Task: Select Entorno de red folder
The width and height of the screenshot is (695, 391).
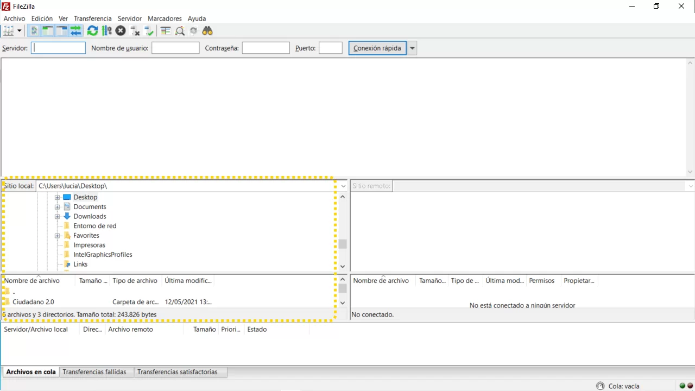Action: pos(94,226)
